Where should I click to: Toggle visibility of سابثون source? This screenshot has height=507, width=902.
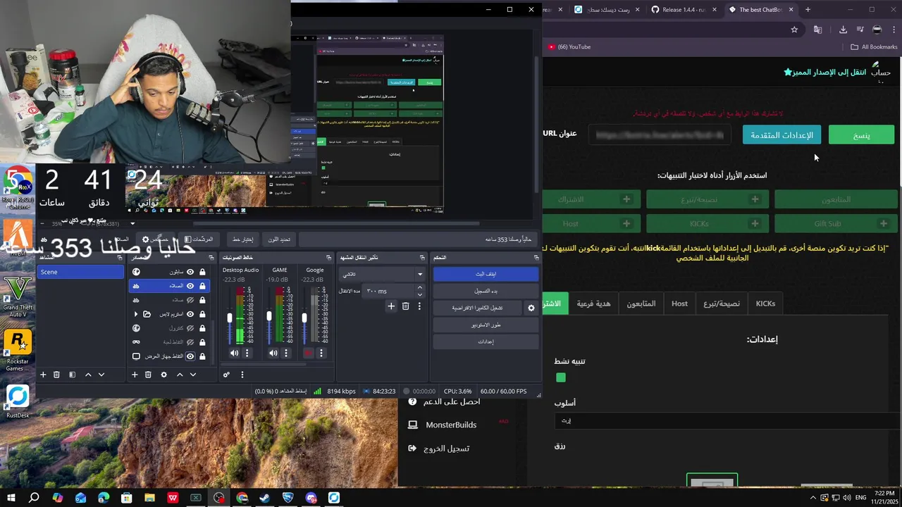190,272
